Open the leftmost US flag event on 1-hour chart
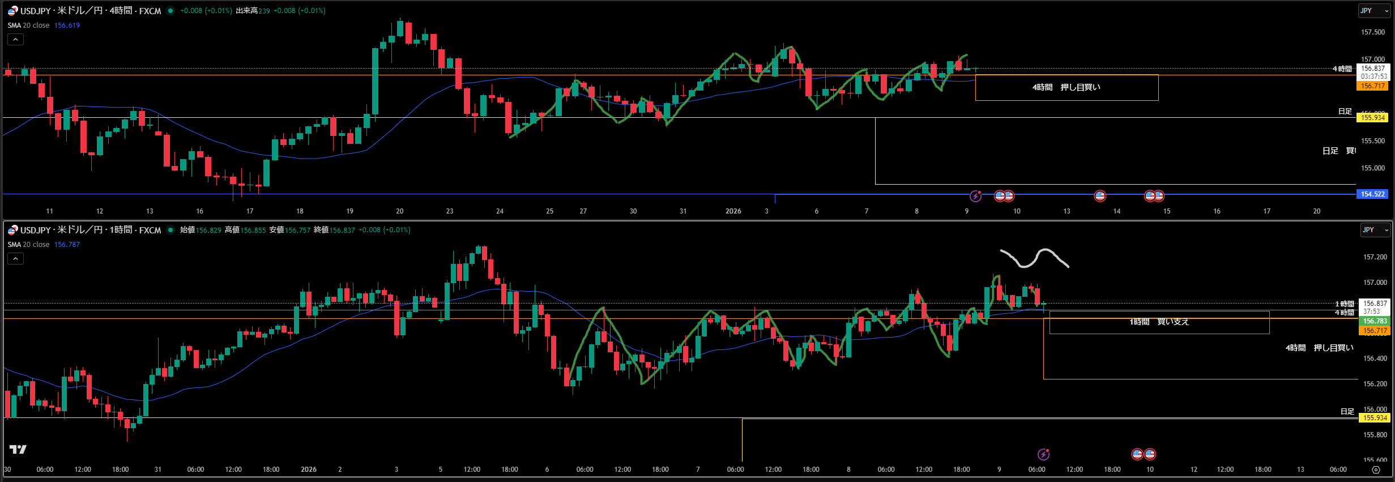 tap(1137, 454)
